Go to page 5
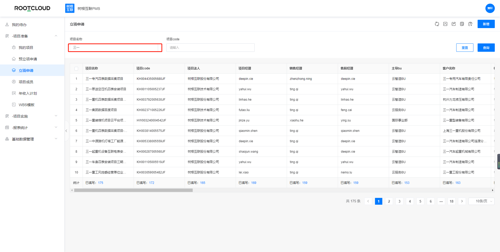 420,201
